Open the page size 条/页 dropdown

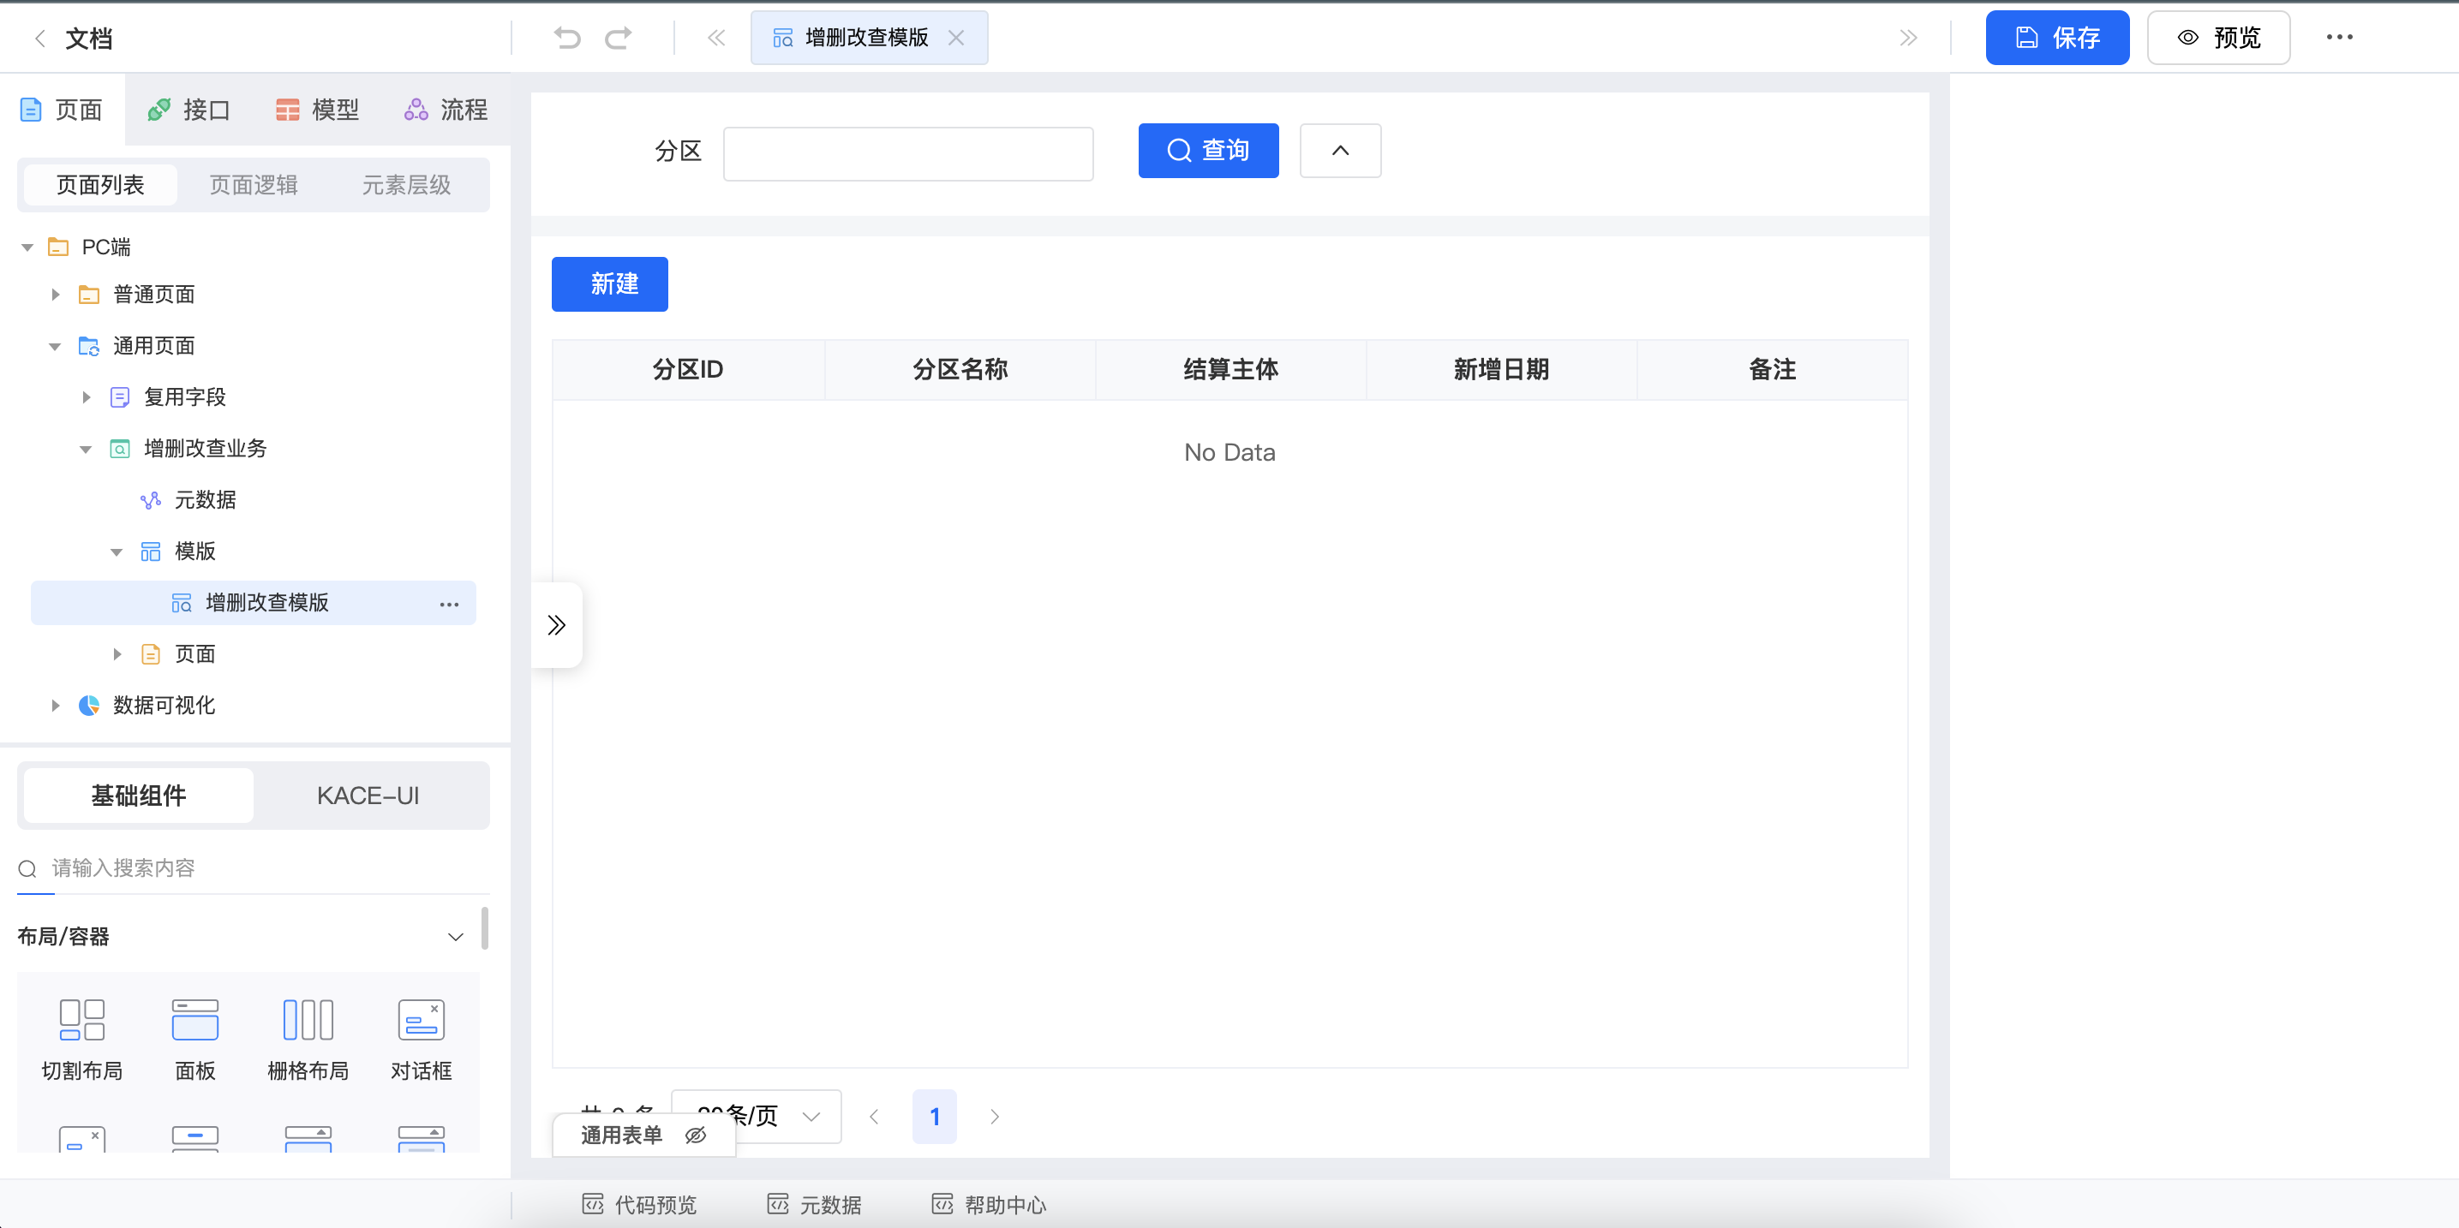pyautogui.click(x=756, y=1116)
